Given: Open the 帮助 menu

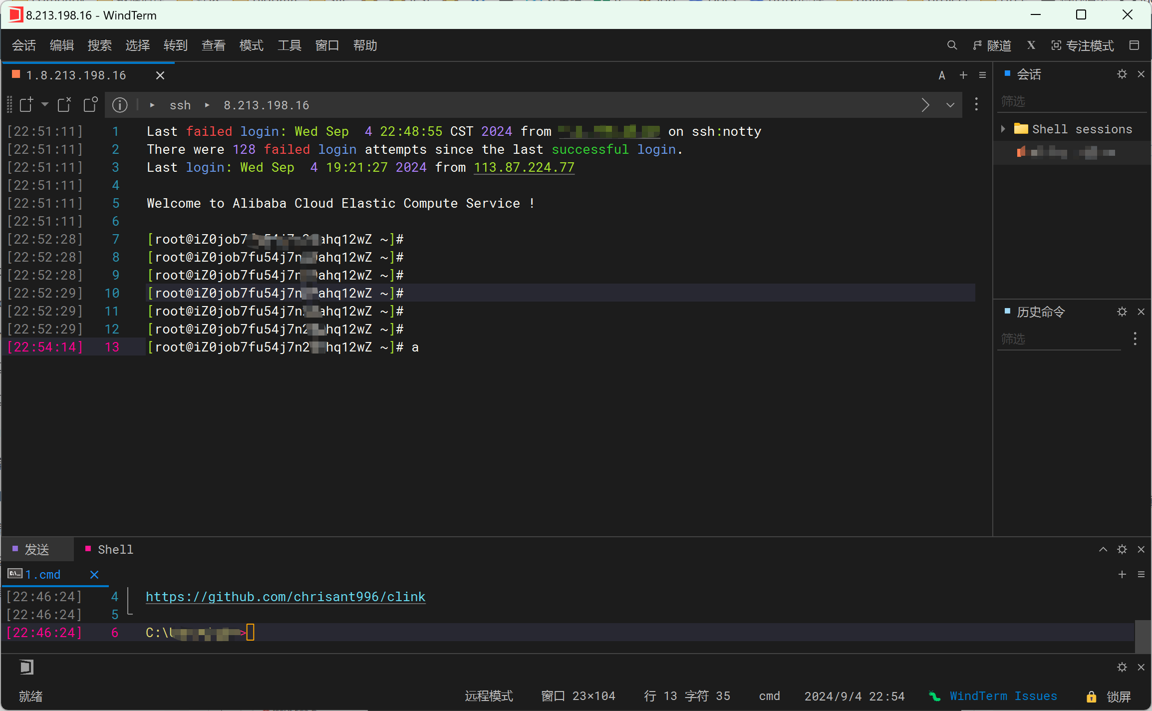Looking at the screenshot, I should point(365,45).
